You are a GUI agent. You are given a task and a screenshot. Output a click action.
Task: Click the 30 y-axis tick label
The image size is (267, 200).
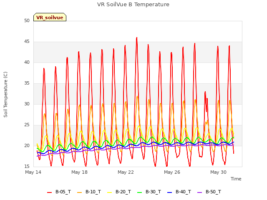[27, 104]
